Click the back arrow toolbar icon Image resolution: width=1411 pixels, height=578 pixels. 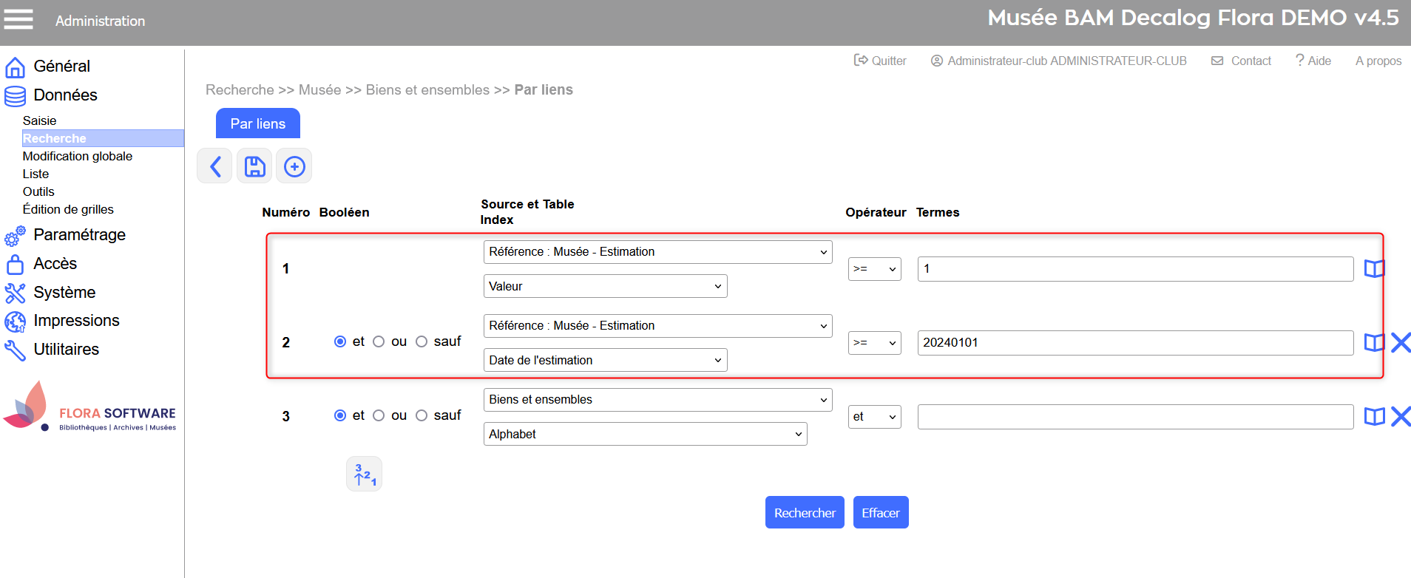tap(215, 166)
